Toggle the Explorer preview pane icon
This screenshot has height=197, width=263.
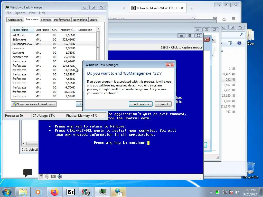pyautogui.click(x=230, y=43)
